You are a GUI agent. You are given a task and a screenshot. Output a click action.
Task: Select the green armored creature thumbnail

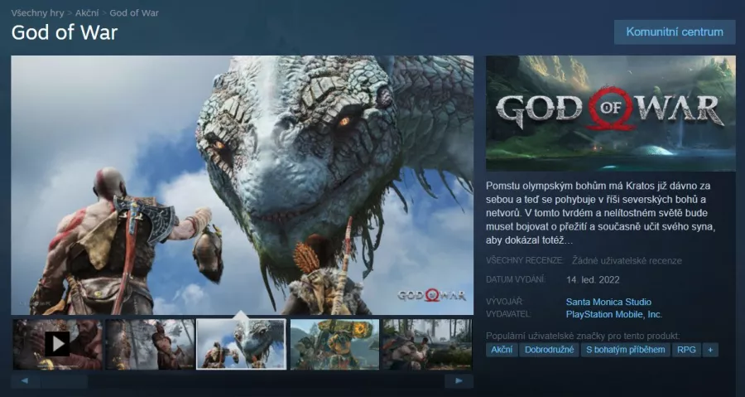click(x=334, y=344)
